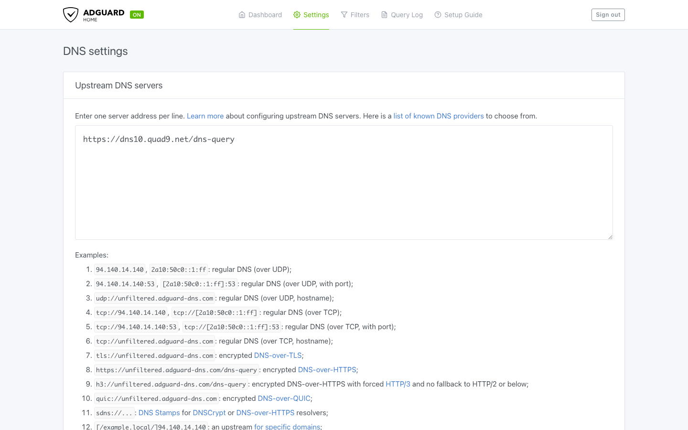Open the DNS-over-HTTPS link in example 11
Screen dimensions: 688x430
[x=265, y=413]
